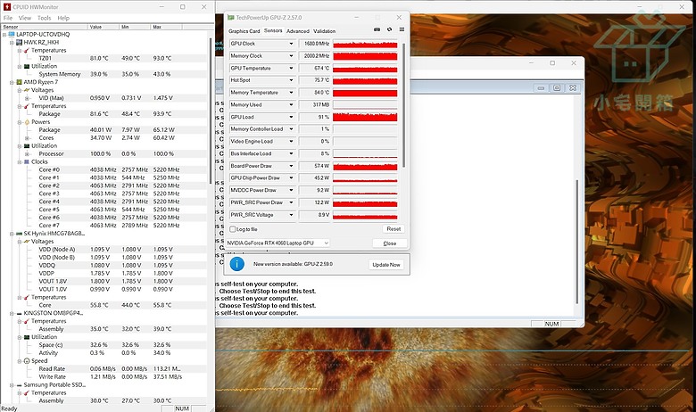Expand the VID (Max) row
The image size is (696, 412).
[27, 98]
